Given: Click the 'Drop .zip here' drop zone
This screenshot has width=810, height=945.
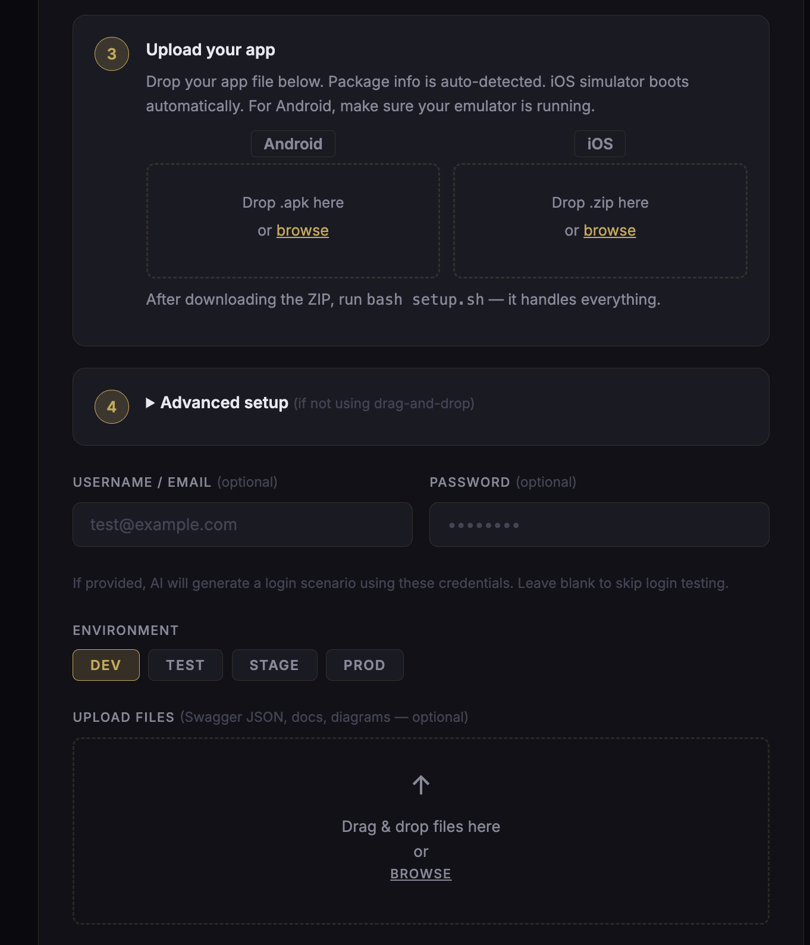Looking at the screenshot, I should point(600,202).
